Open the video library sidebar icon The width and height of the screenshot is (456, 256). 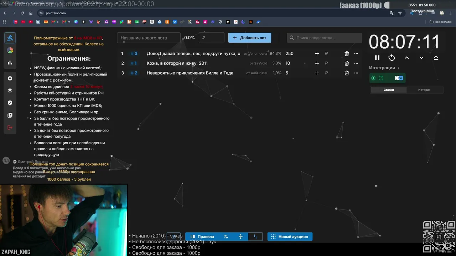10,115
